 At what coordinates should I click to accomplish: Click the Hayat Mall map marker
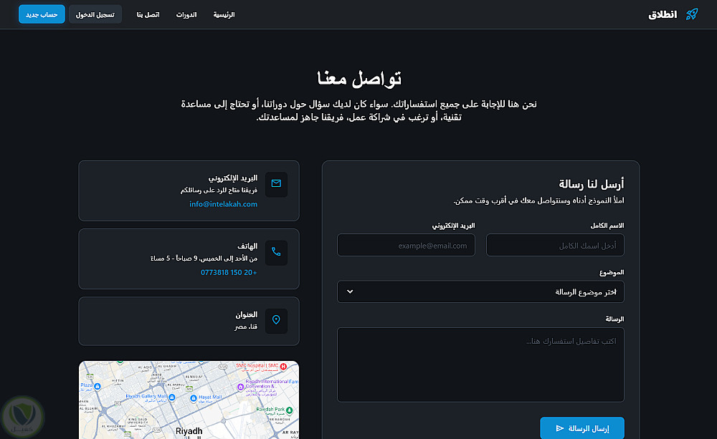coord(194,398)
